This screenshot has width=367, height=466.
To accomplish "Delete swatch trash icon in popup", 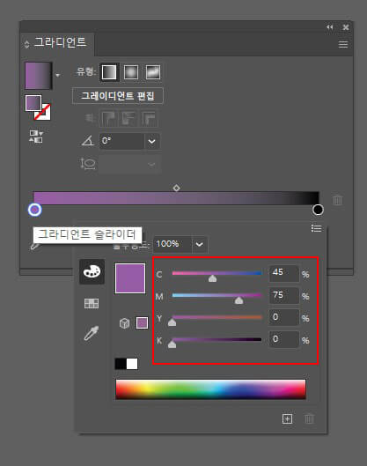I will (x=309, y=418).
